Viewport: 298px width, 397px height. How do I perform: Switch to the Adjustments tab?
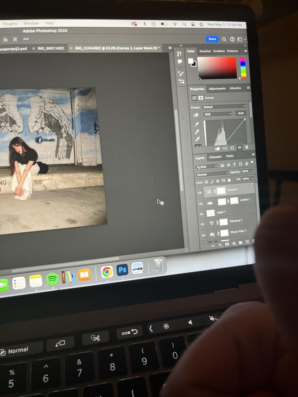[x=217, y=89]
